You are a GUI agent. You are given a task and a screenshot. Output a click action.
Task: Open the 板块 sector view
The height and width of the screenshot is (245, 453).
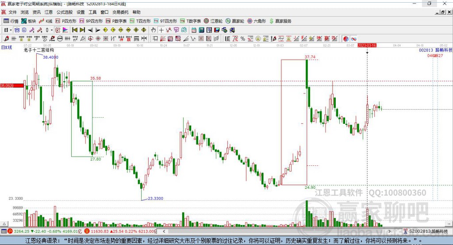coord(29,21)
